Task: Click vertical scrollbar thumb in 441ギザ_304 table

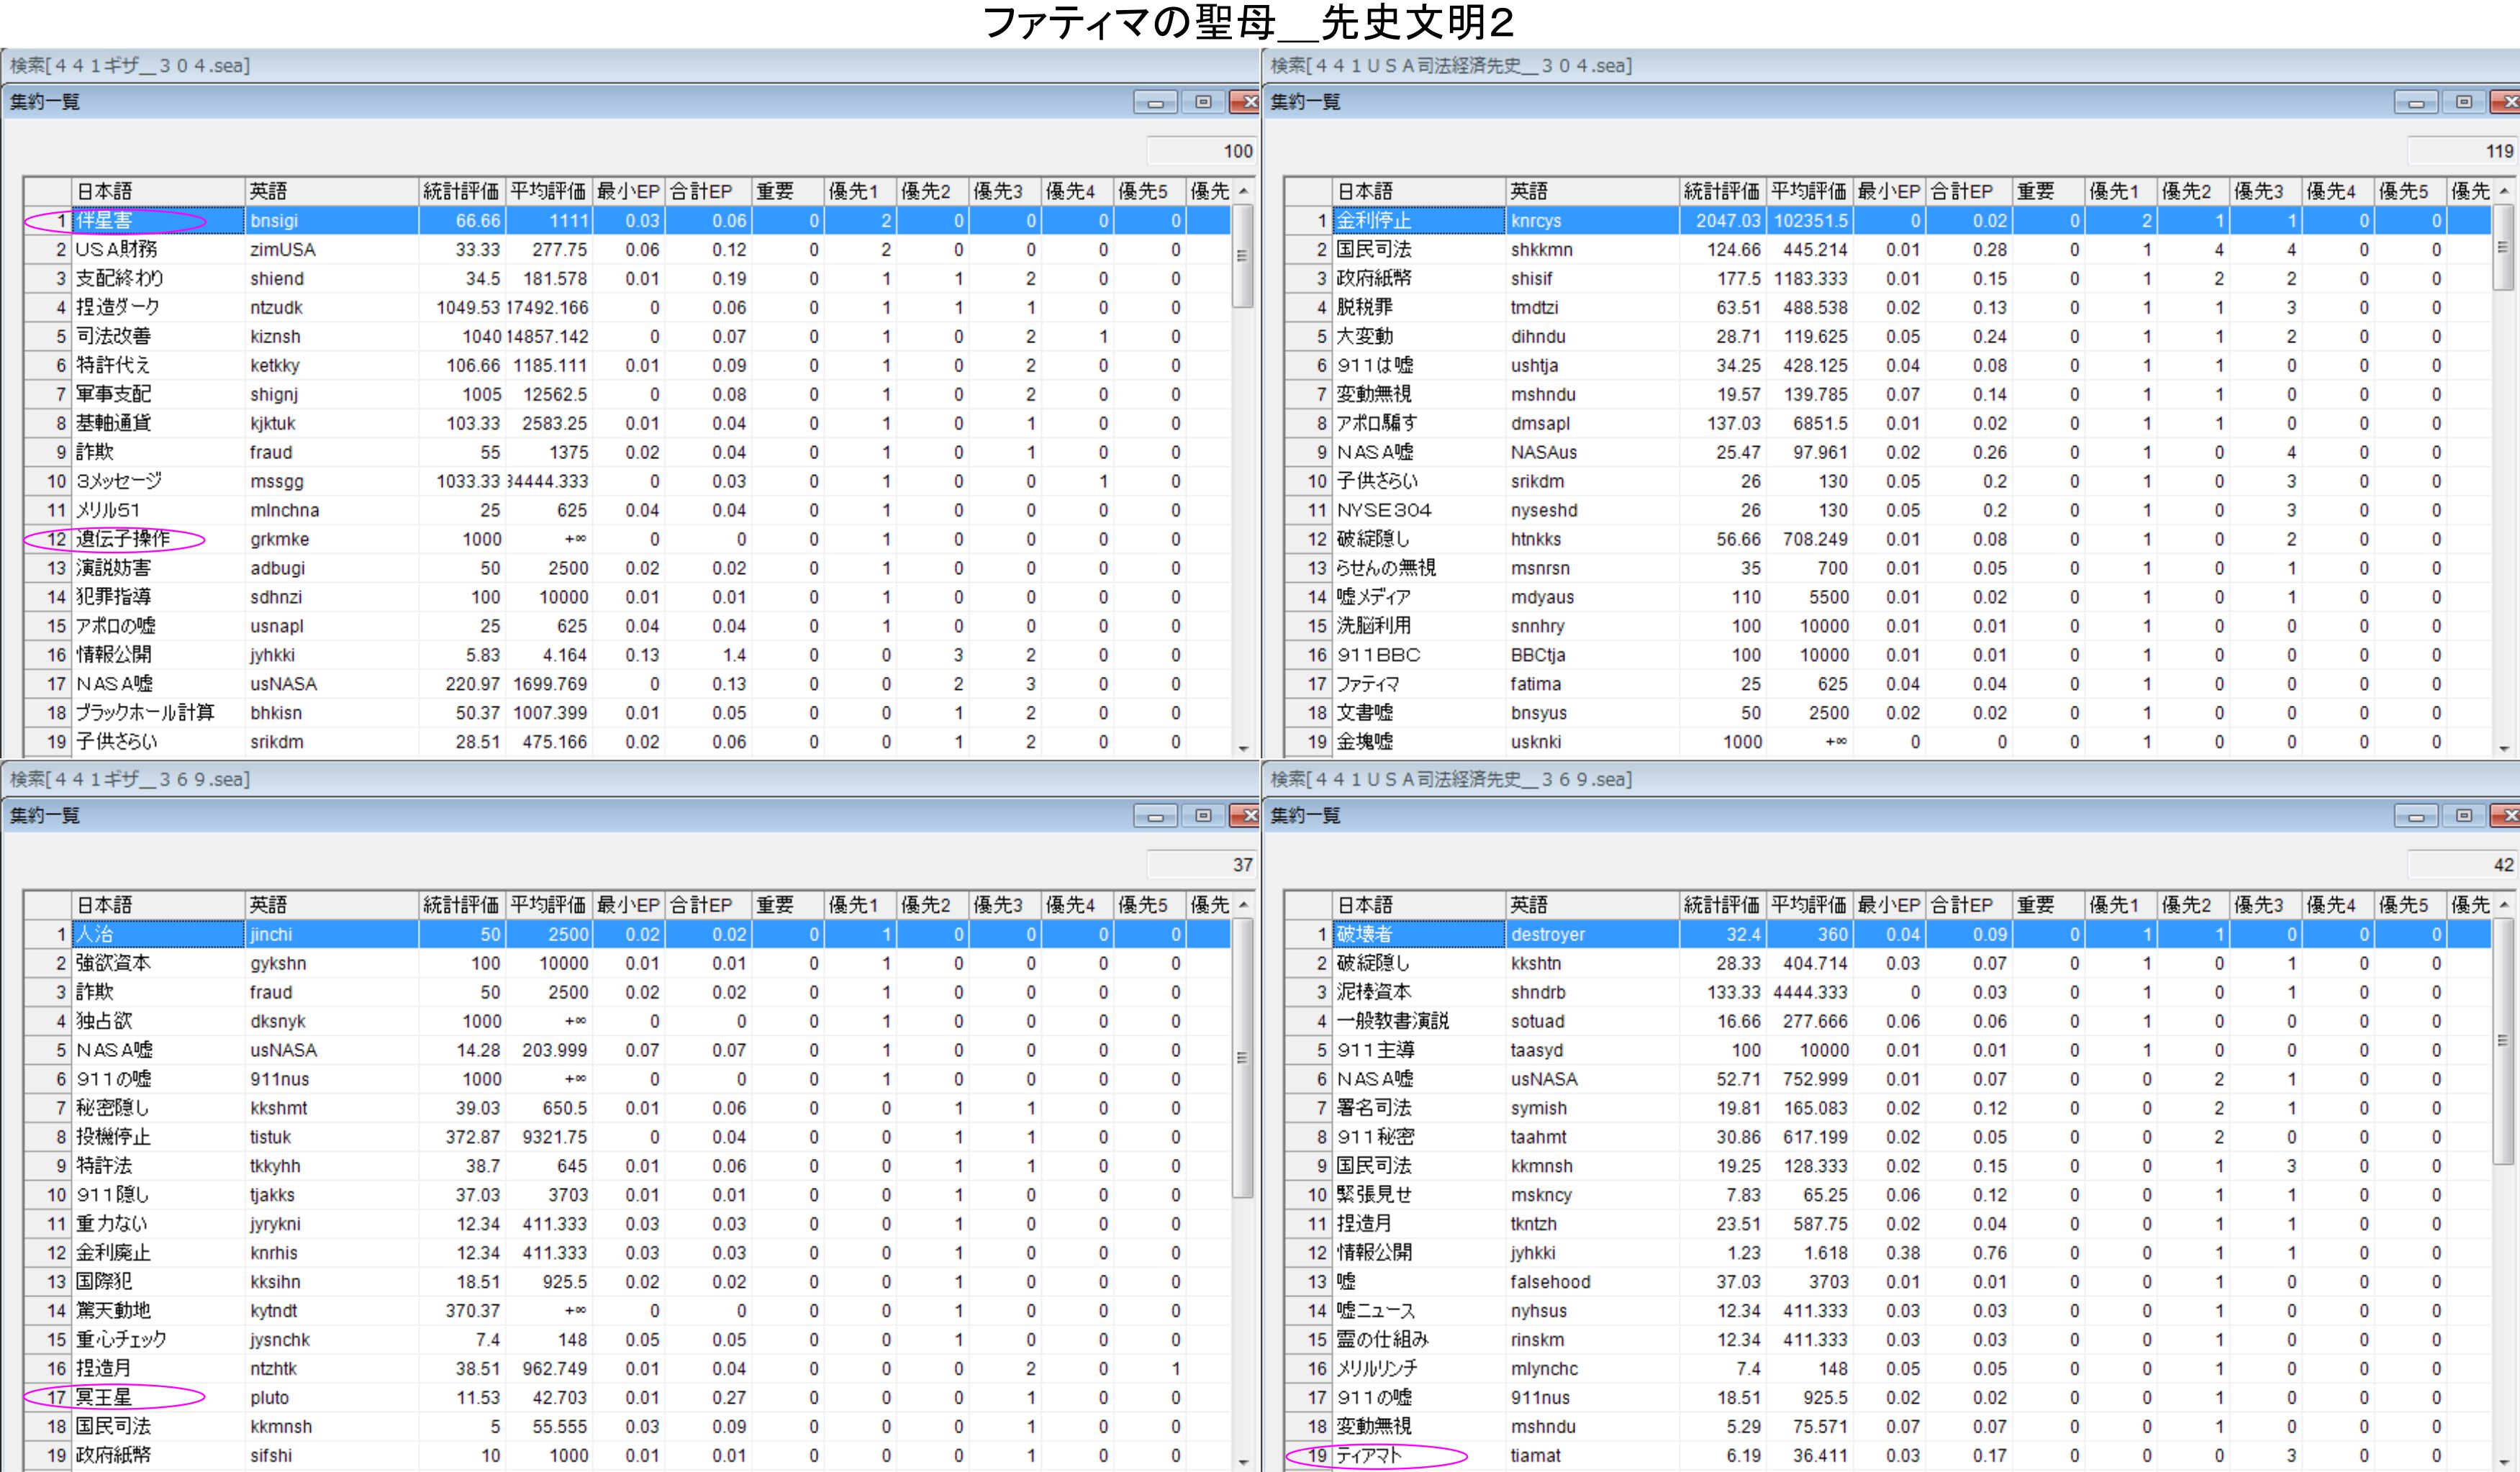Action: point(1243,256)
